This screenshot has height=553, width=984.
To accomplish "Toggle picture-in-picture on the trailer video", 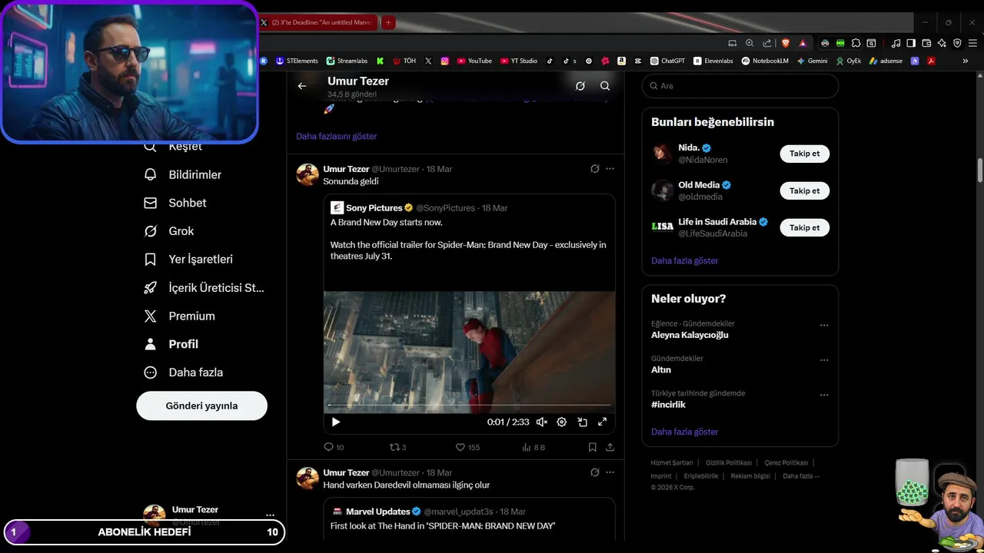I will (582, 422).
